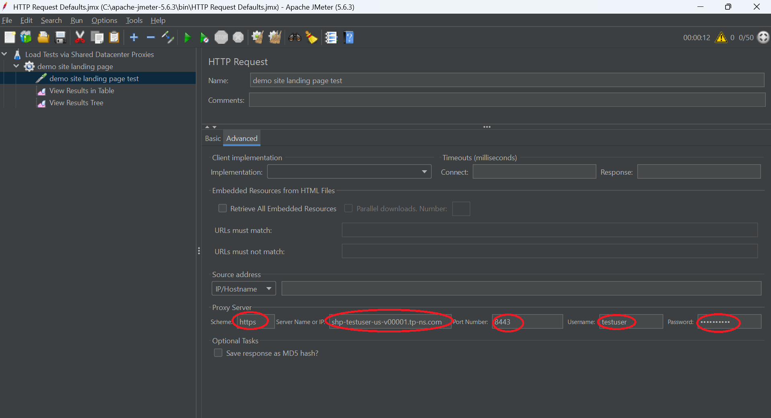The height and width of the screenshot is (418, 771).
Task: Click the Collapse All minus icon
Action: 151,37
